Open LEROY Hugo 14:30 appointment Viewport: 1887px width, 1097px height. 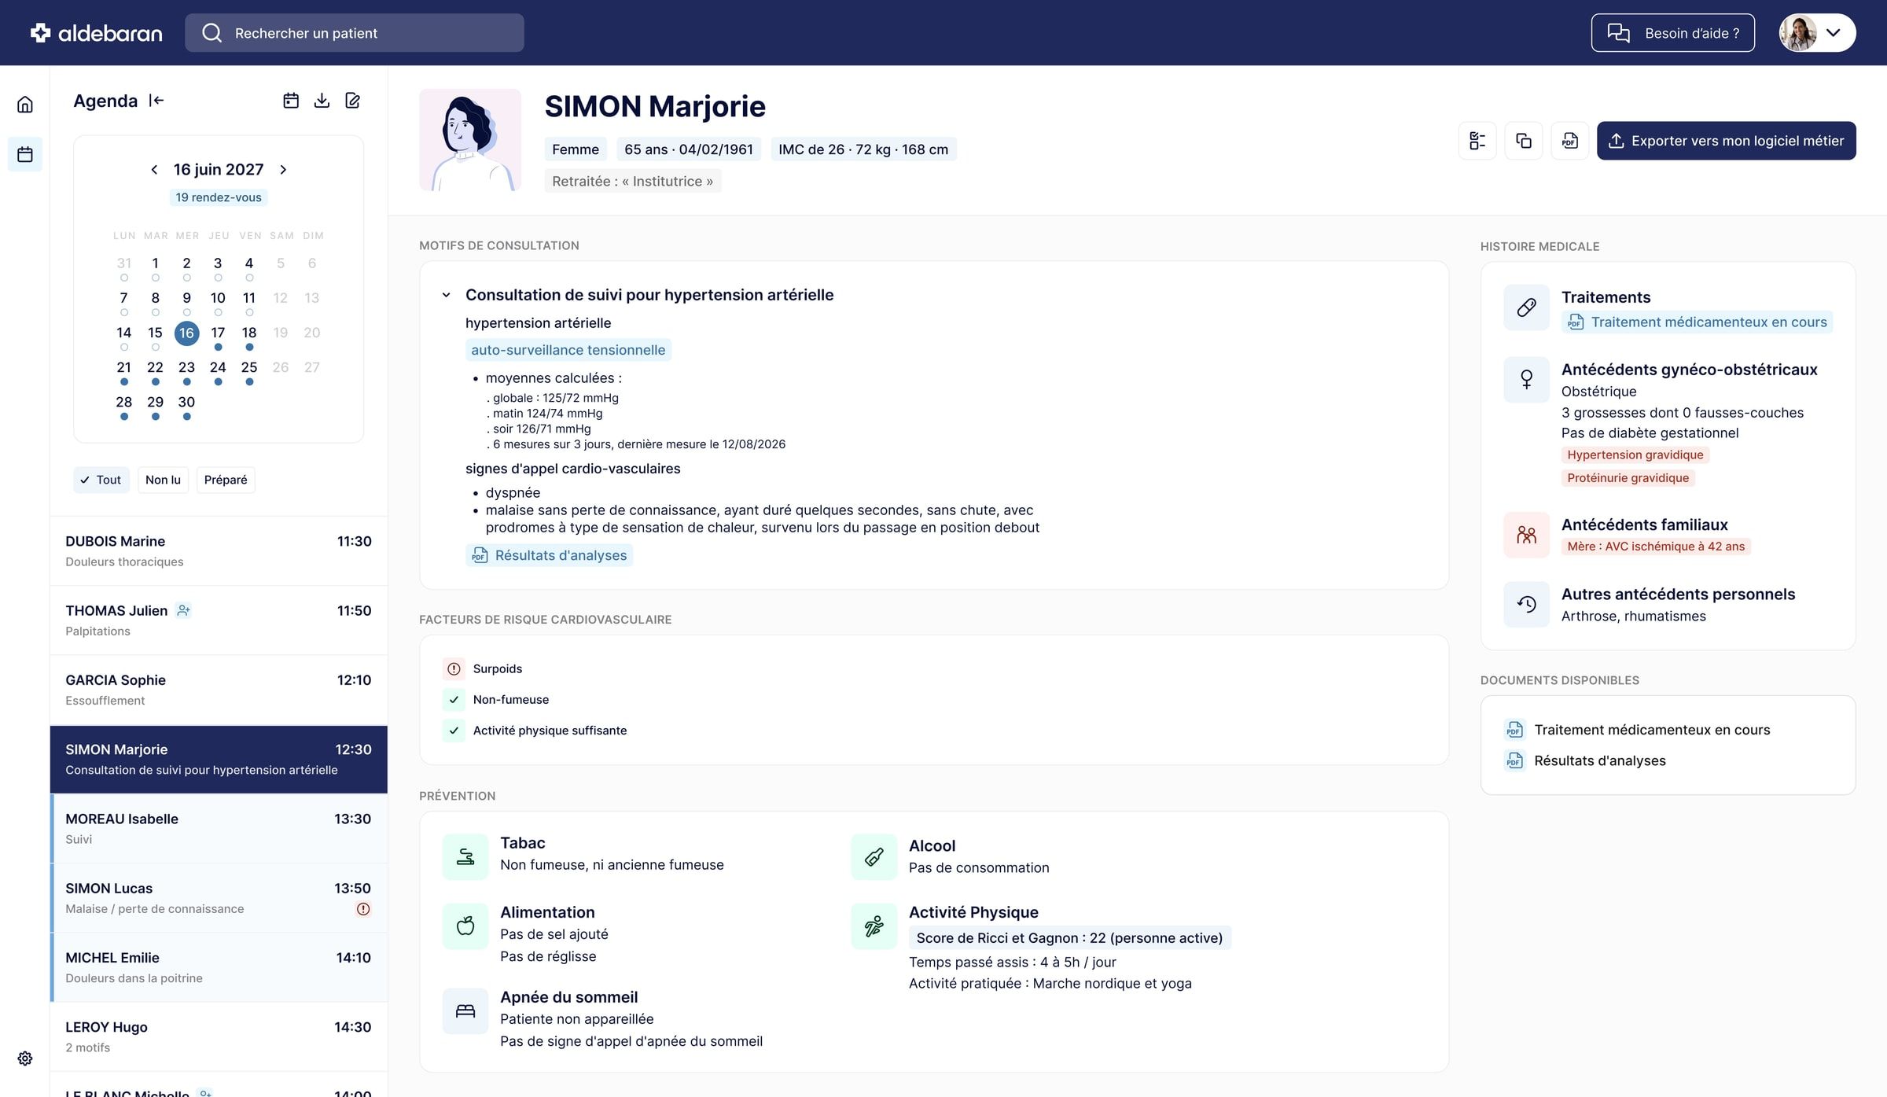click(x=219, y=1036)
